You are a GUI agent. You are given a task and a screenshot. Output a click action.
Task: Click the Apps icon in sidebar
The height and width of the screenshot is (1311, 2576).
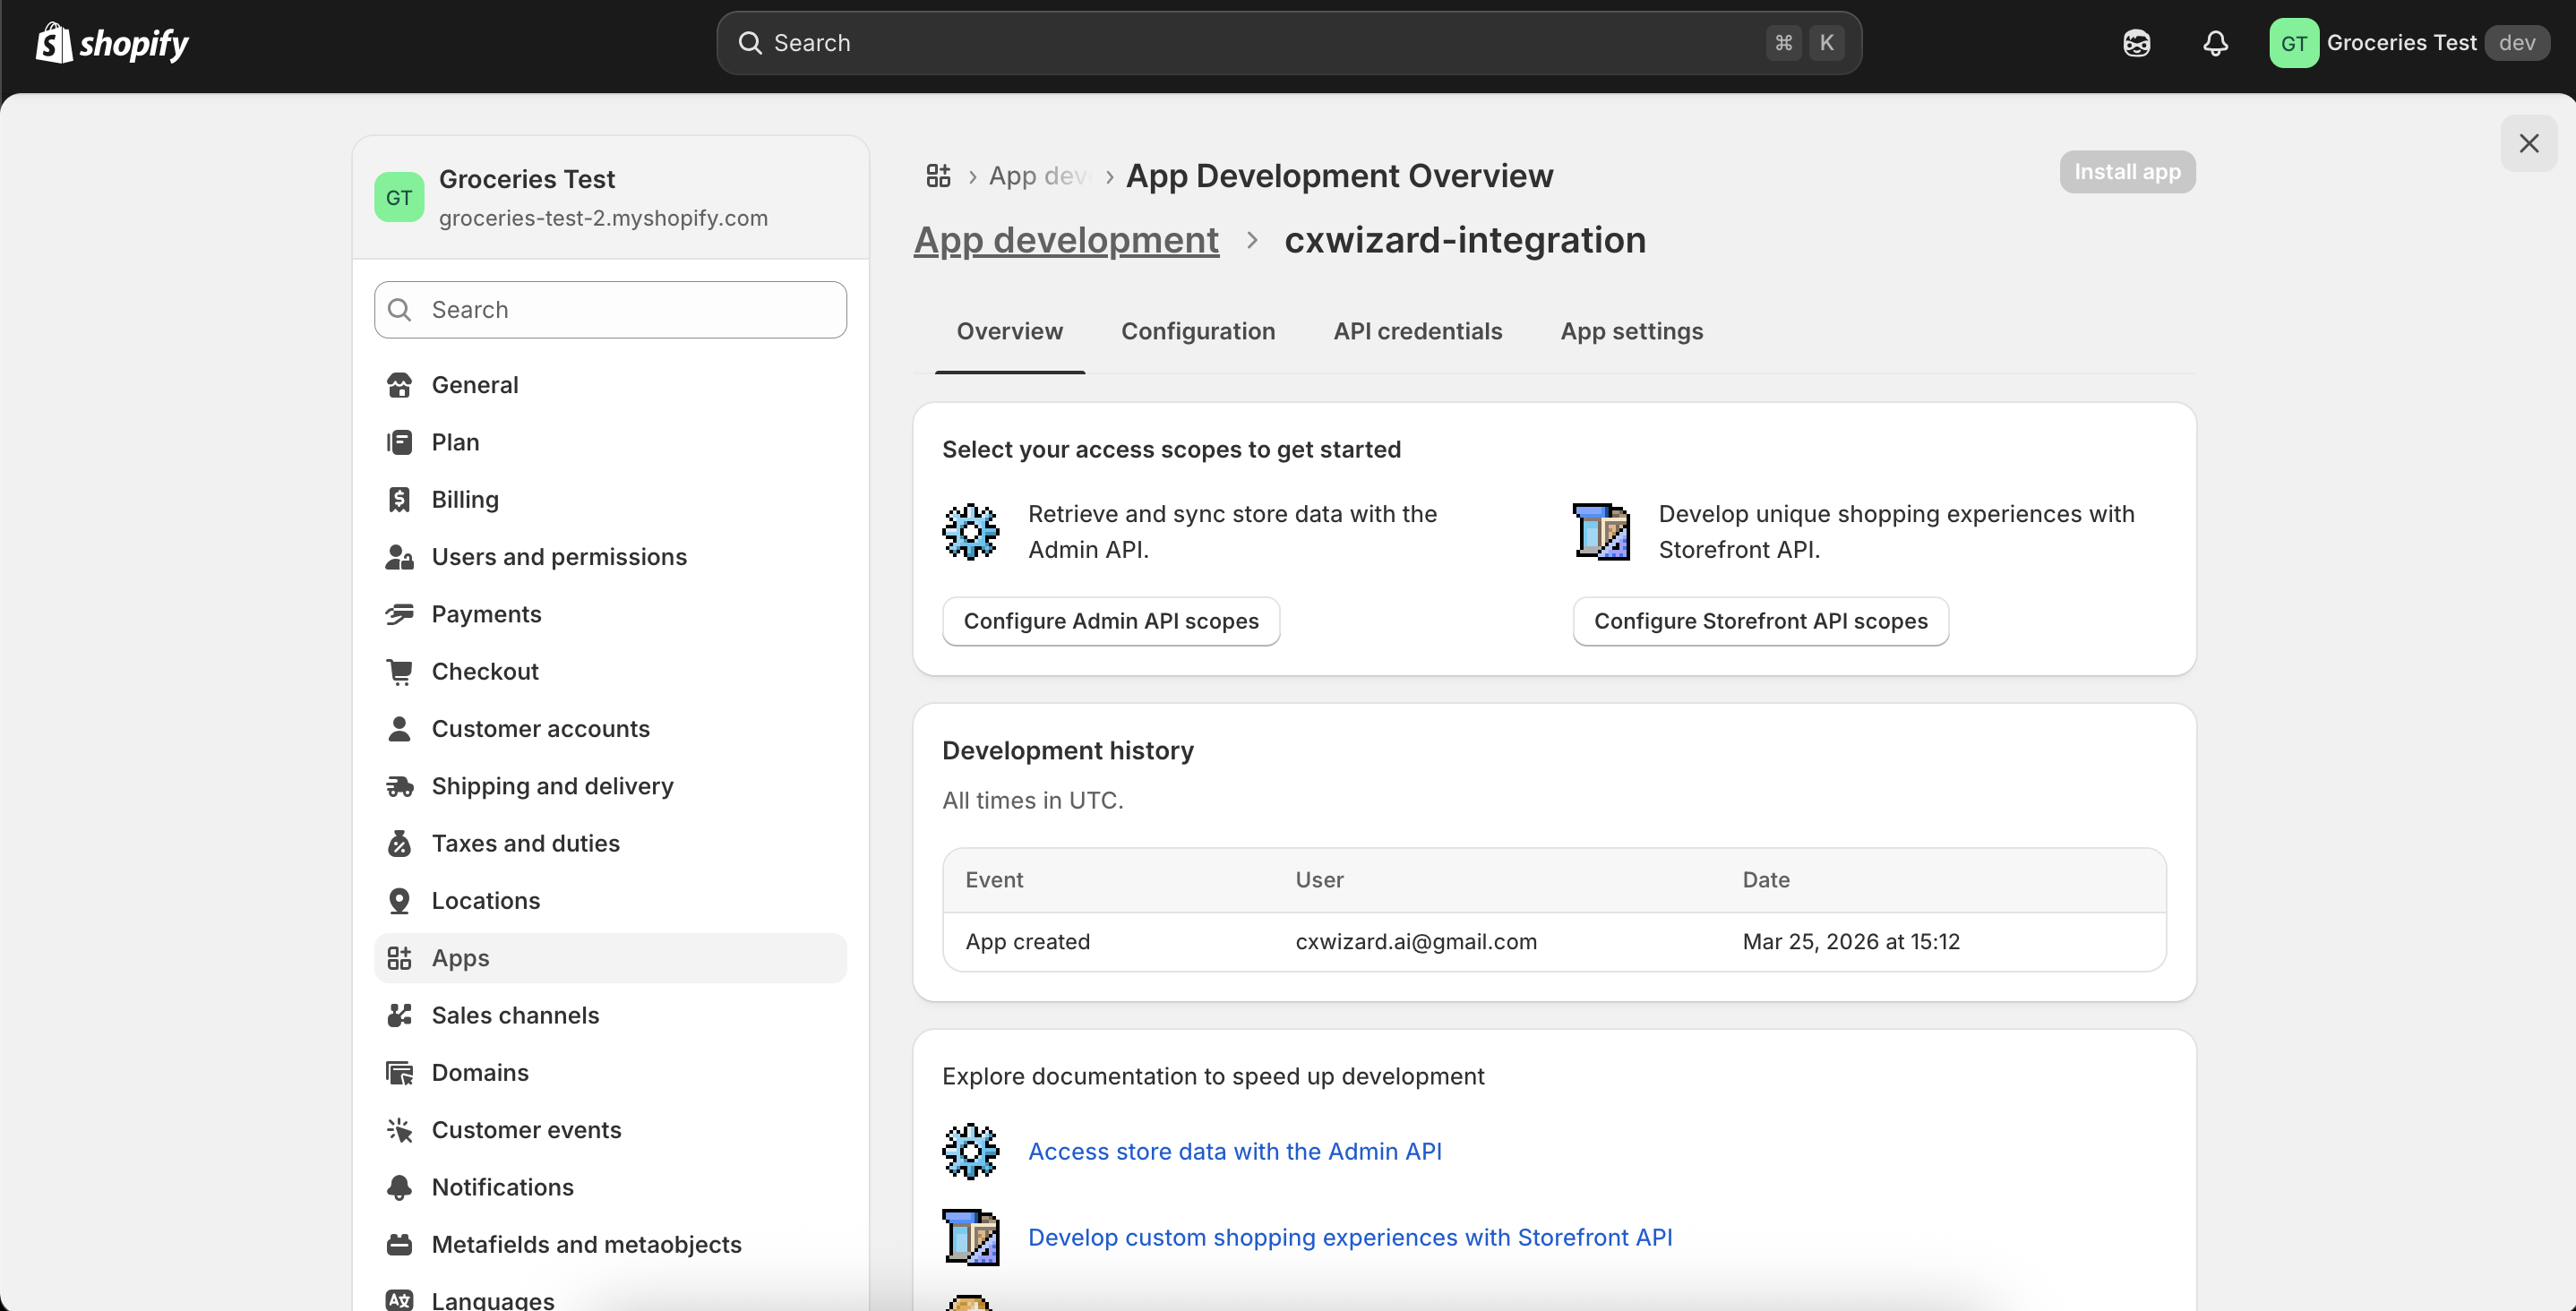point(400,957)
